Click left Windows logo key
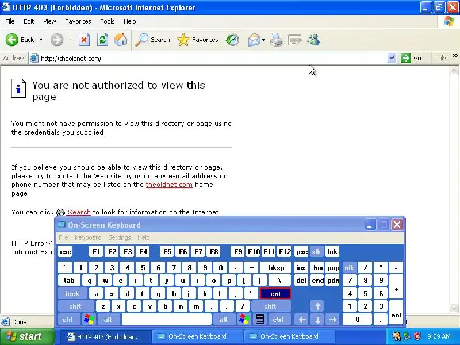This screenshot has height=345, width=460. tap(89, 320)
